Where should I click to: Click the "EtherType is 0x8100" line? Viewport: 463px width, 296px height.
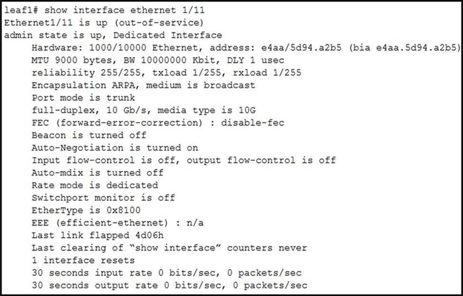(86, 210)
